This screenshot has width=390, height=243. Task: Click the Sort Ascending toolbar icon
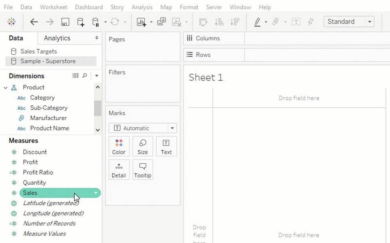point(219,22)
